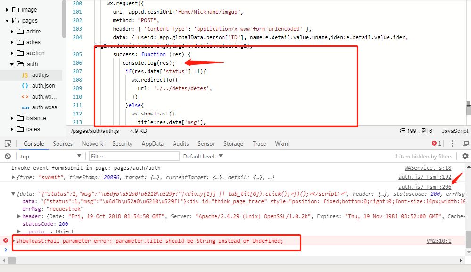Collapse the response data object log
Viewport: 471px width, 272px height.
pyautogui.click(x=13, y=194)
